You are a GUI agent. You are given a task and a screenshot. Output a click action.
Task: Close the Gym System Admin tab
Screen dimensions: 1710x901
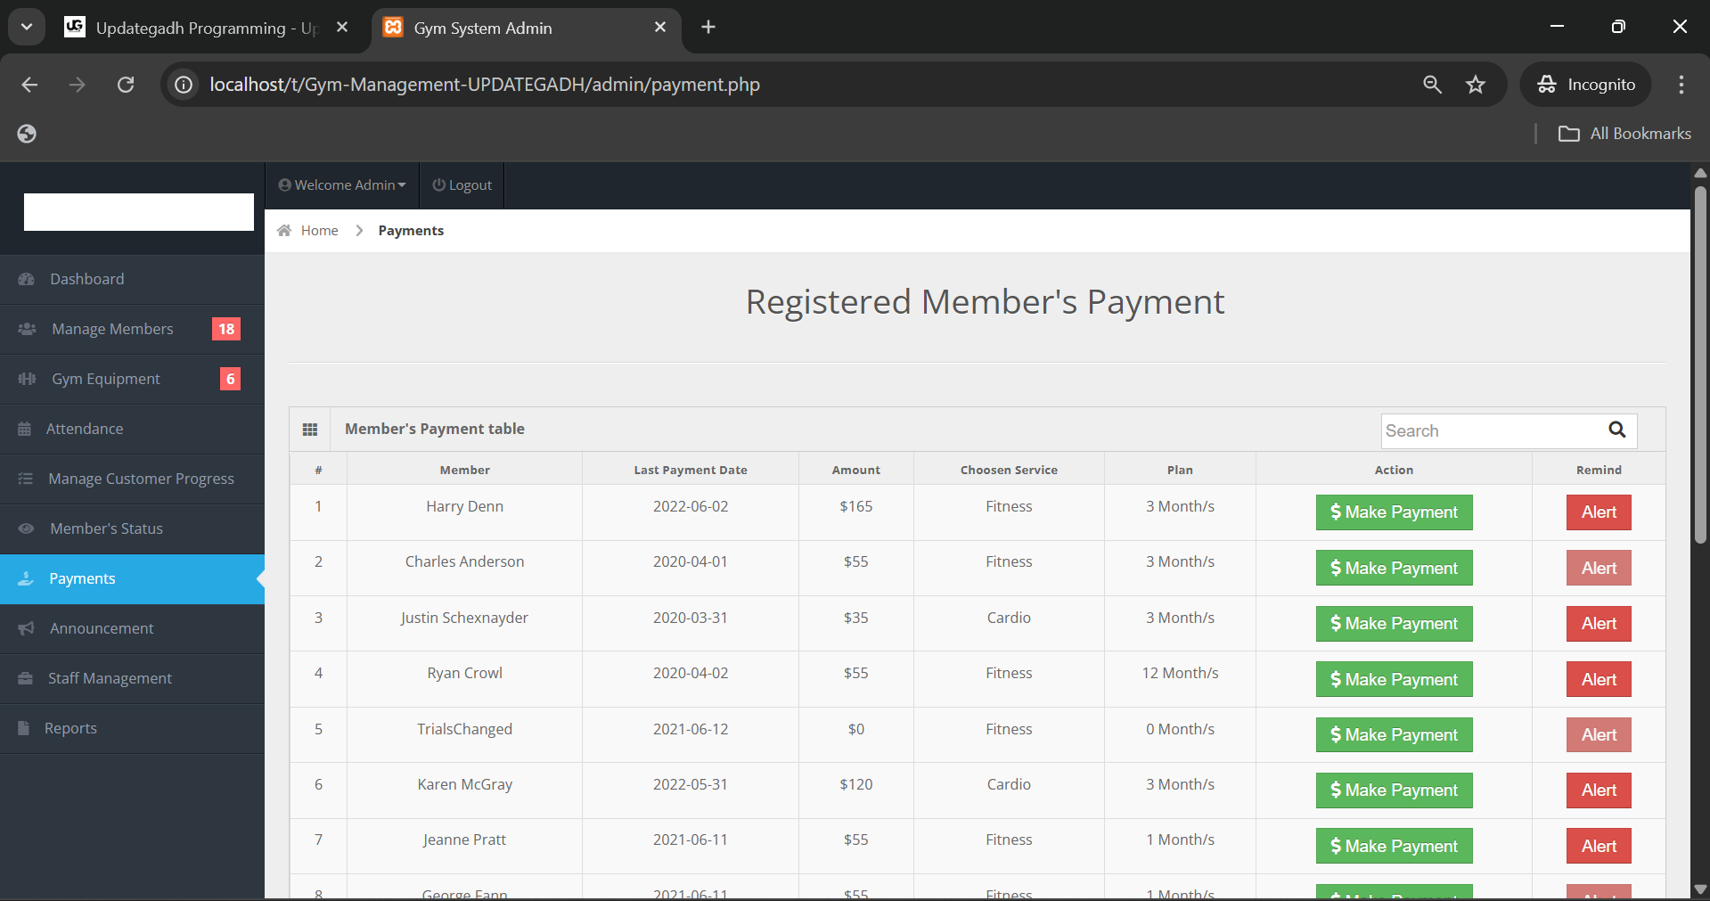660,28
